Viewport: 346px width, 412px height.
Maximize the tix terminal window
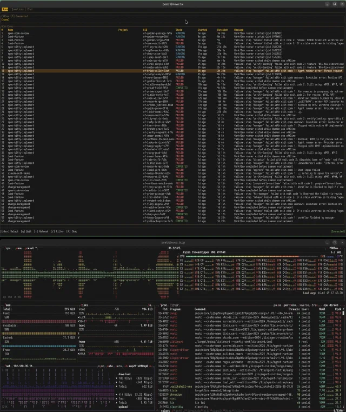(335, 4)
